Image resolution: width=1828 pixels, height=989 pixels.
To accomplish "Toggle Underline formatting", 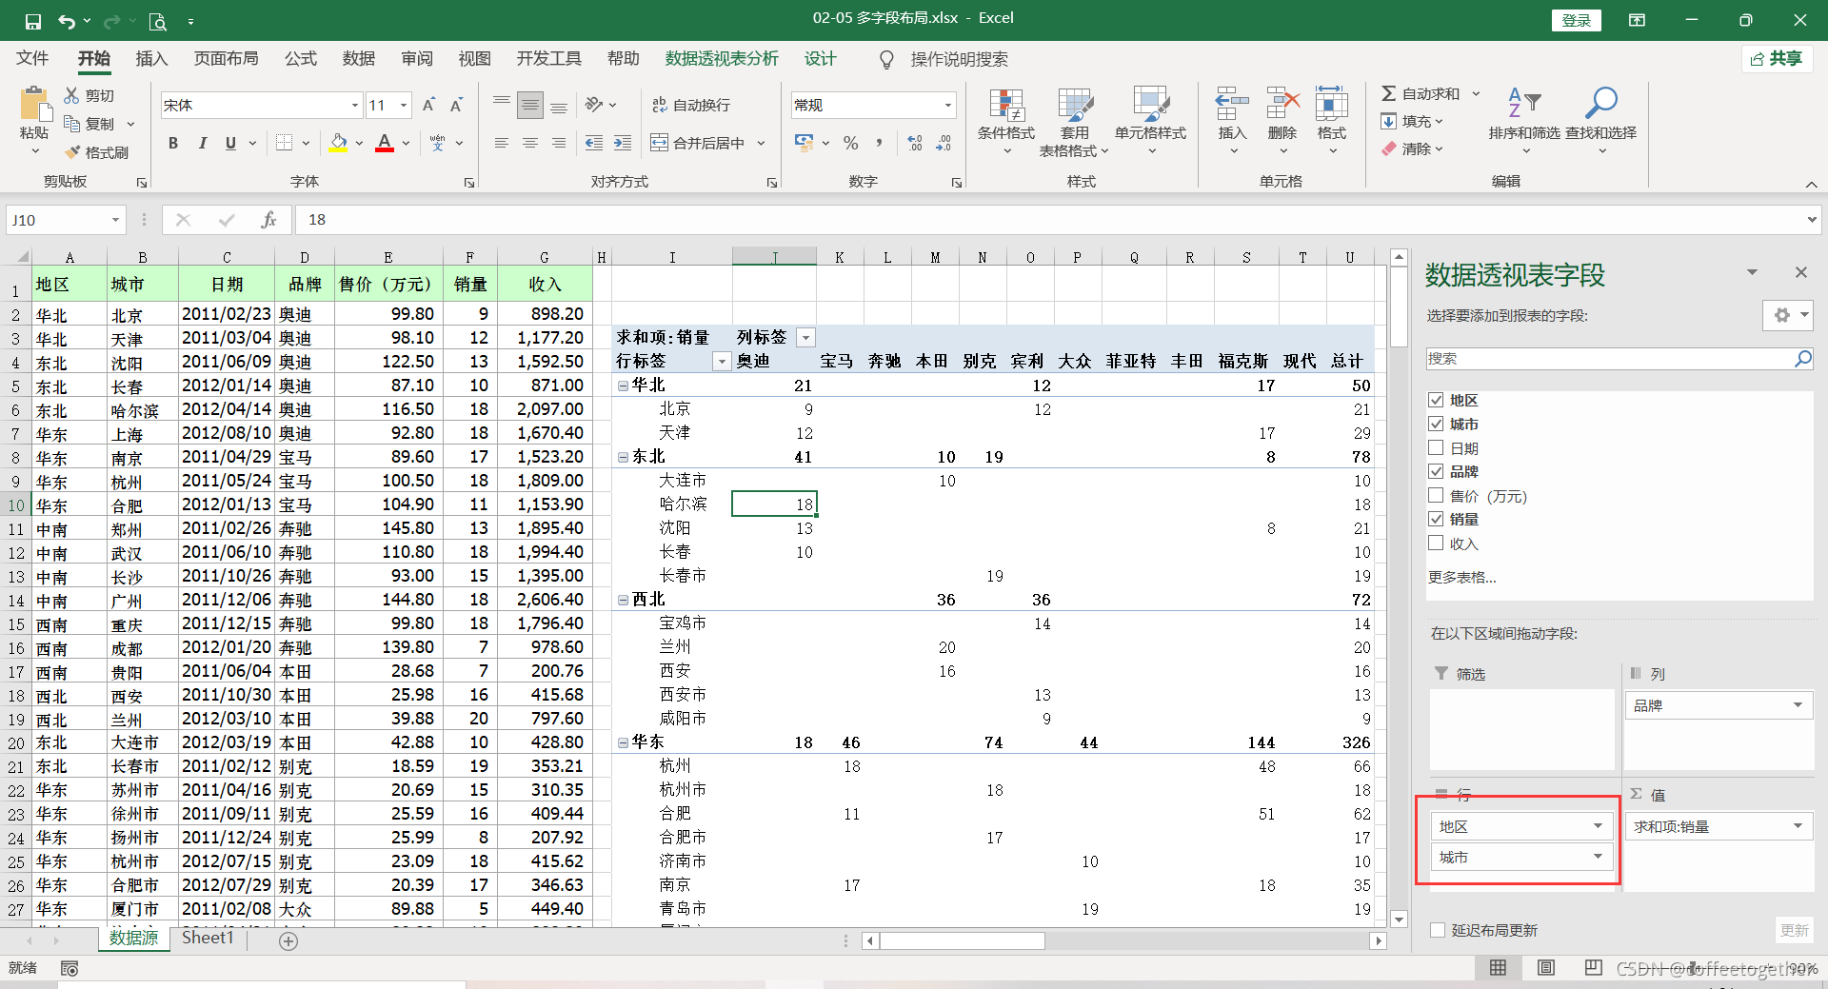I will point(230,143).
